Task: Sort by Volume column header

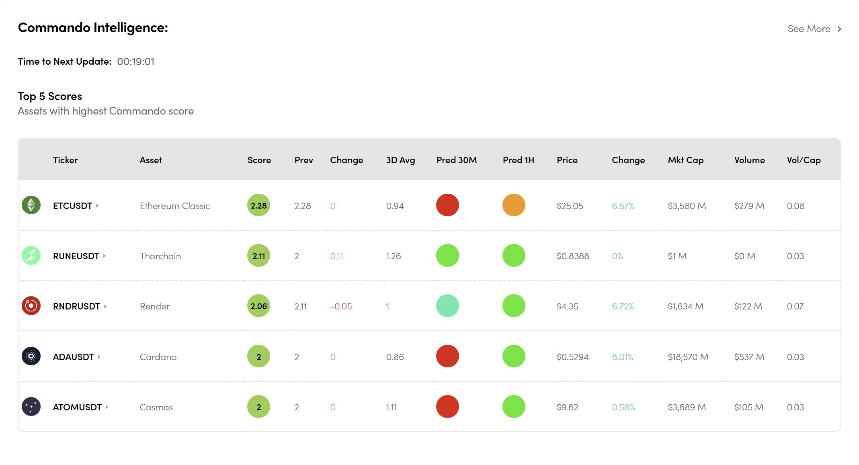Action: click(x=749, y=160)
